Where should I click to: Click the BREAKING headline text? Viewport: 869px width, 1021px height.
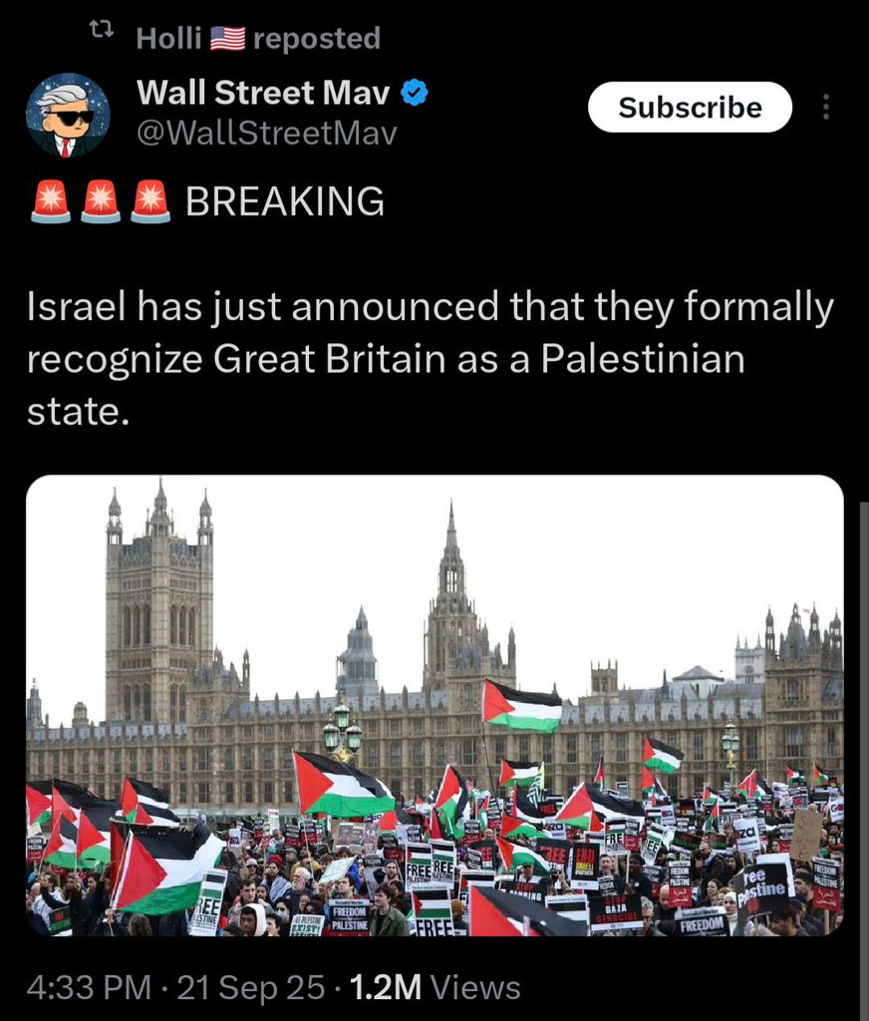[x=285, y=201]
